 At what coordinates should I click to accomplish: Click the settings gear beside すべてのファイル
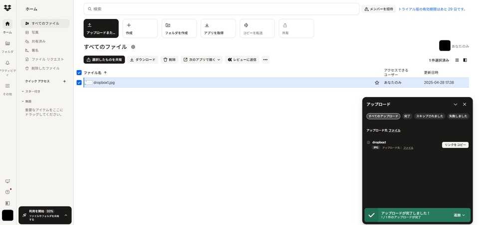[x=133, y=47]
